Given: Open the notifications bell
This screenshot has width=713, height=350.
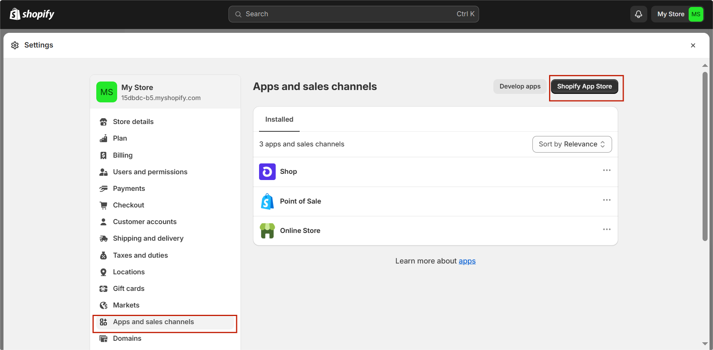Looking at the screenshot, I should click(638, 14).
